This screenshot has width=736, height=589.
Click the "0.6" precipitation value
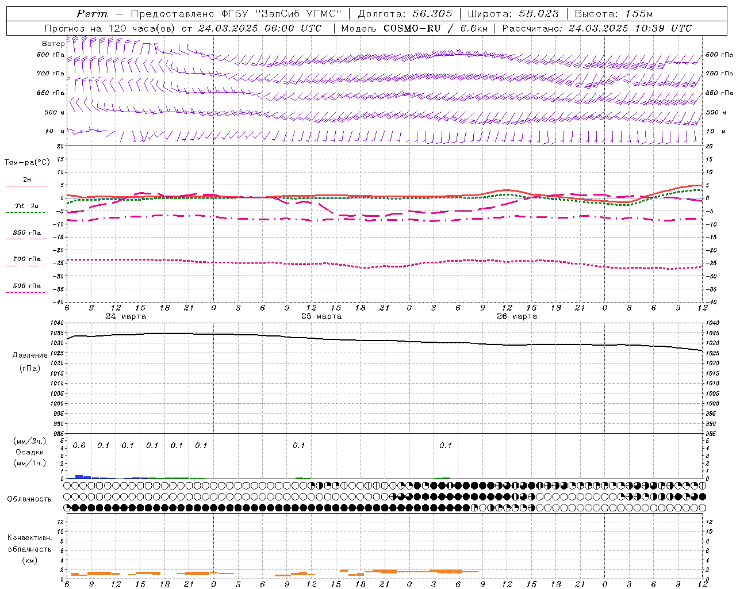point(79,446)
